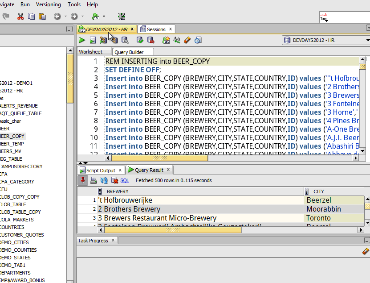Open the back history dropdown arrow
The height and width of the screenshot is (283, 370).
[65, 17]
